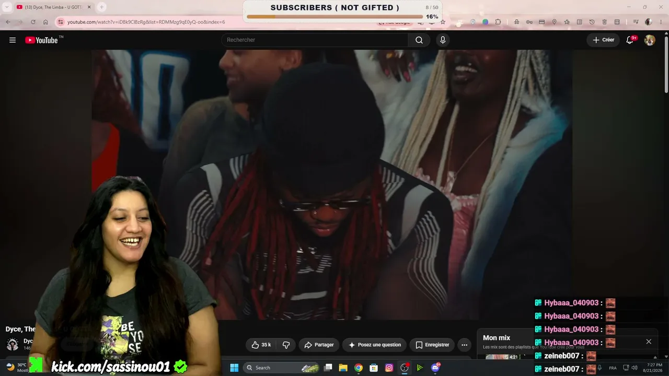Close the Dyce, The Limba tab
The width and height of the screenshot is (669, 376).
pos(89,7)
